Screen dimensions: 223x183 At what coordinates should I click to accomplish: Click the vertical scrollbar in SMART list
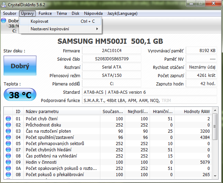215,145
